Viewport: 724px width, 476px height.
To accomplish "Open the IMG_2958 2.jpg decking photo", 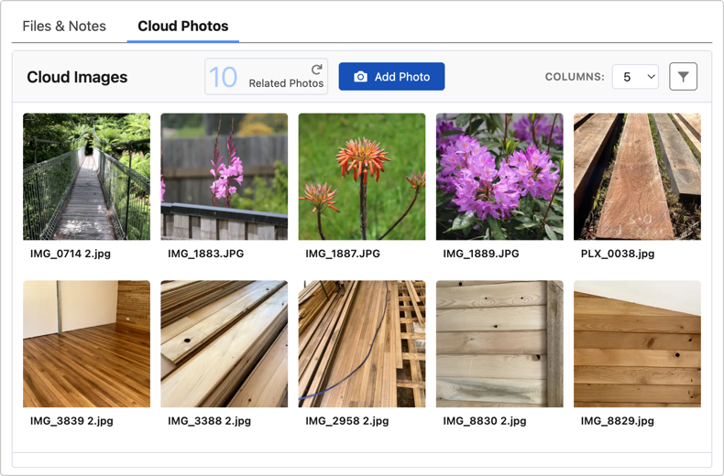I will coord(362,344).
